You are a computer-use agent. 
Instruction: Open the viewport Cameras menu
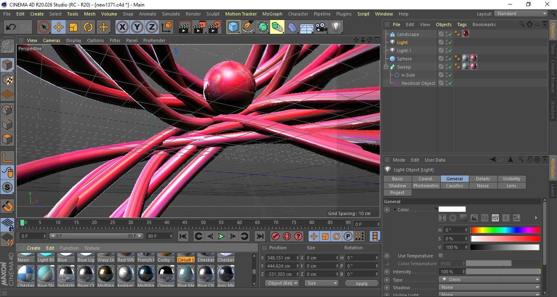click(x=52, y=40)
